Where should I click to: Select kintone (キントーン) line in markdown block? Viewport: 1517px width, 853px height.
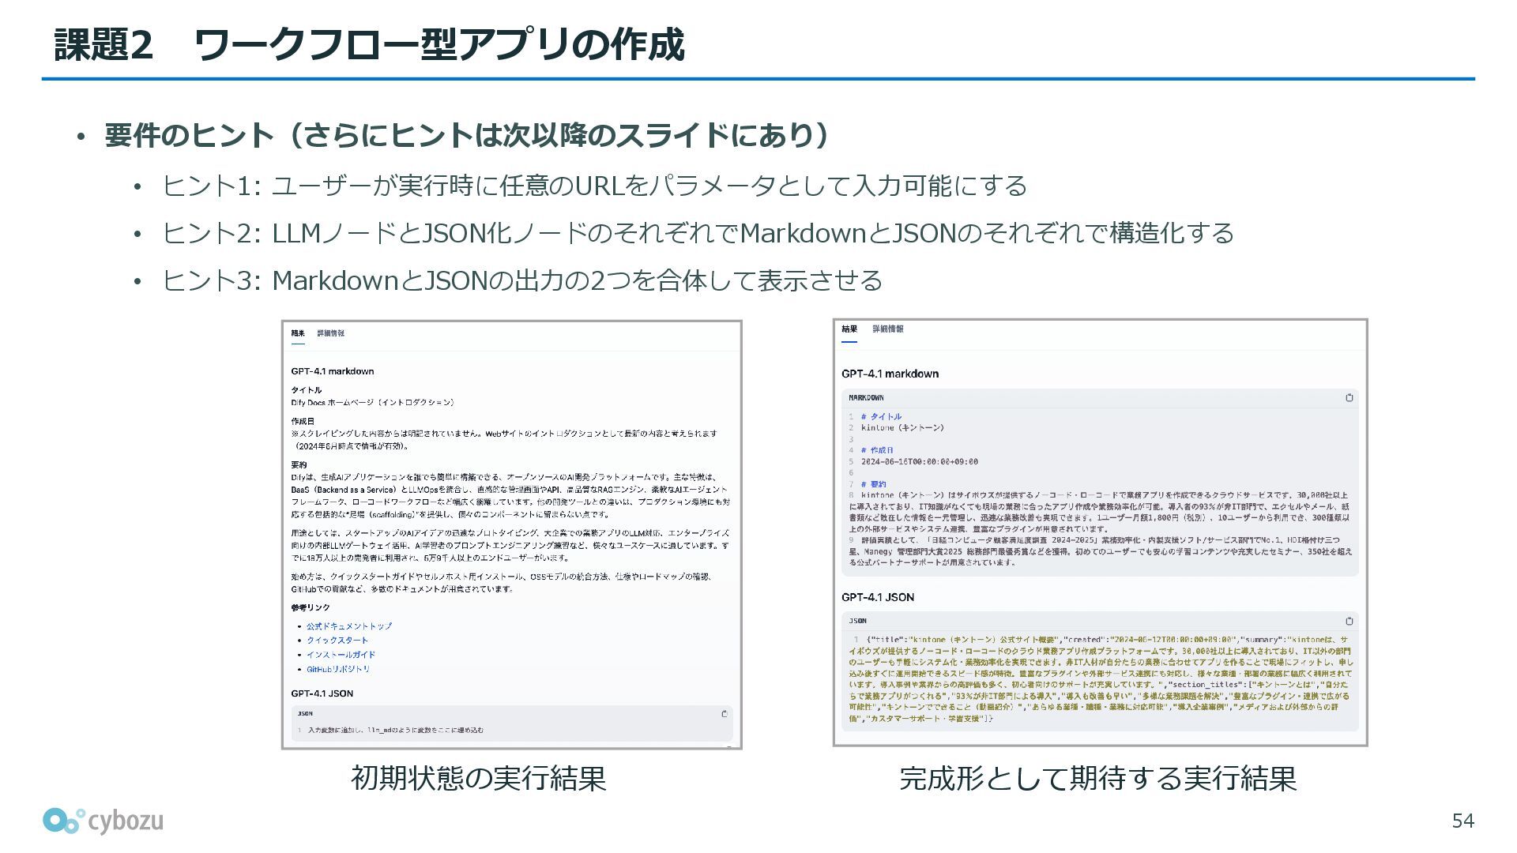pos(902,428)
